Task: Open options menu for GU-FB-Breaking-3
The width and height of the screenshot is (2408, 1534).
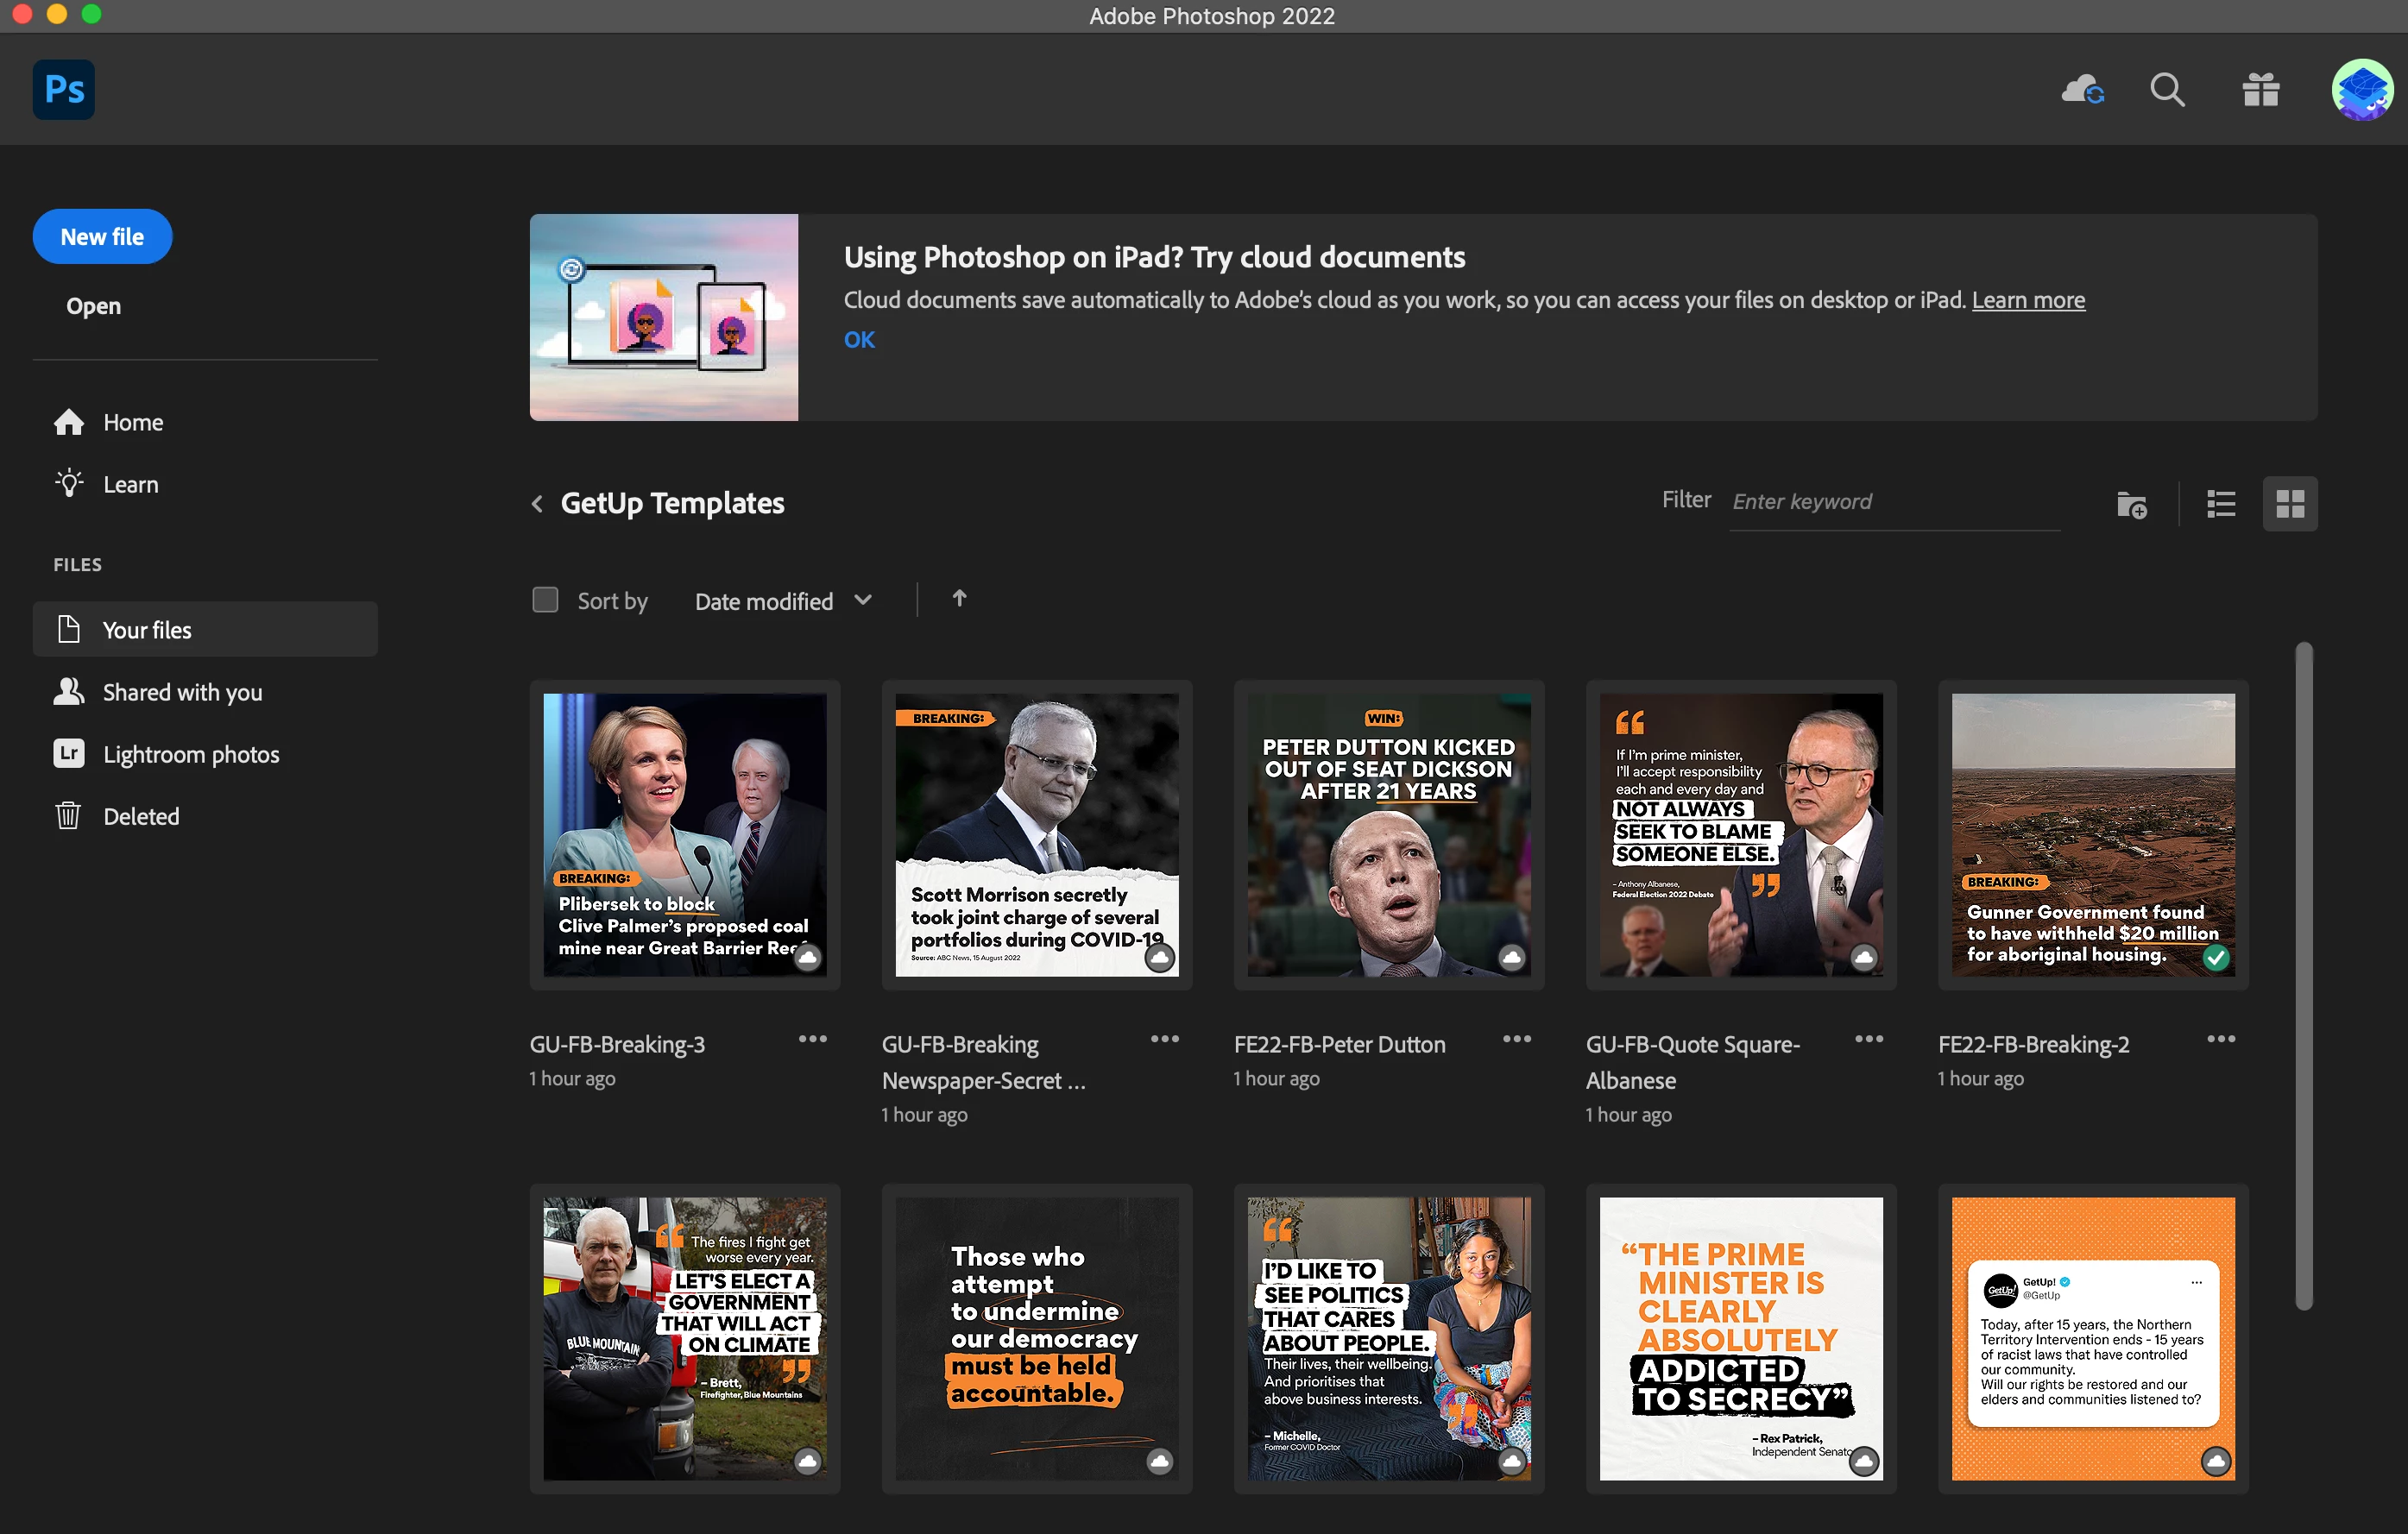Action: coord(812,1040)
